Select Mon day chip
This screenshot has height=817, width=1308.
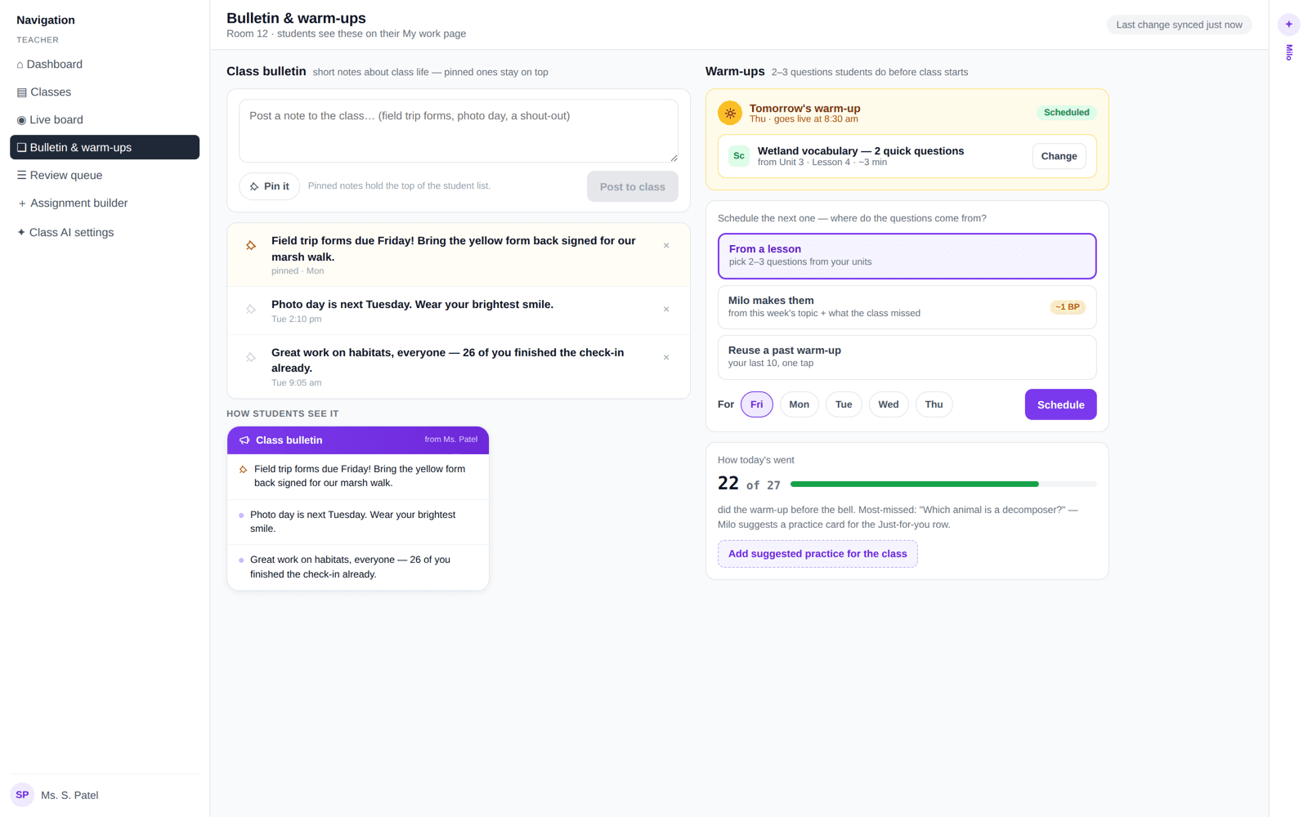tap(799, 404)
